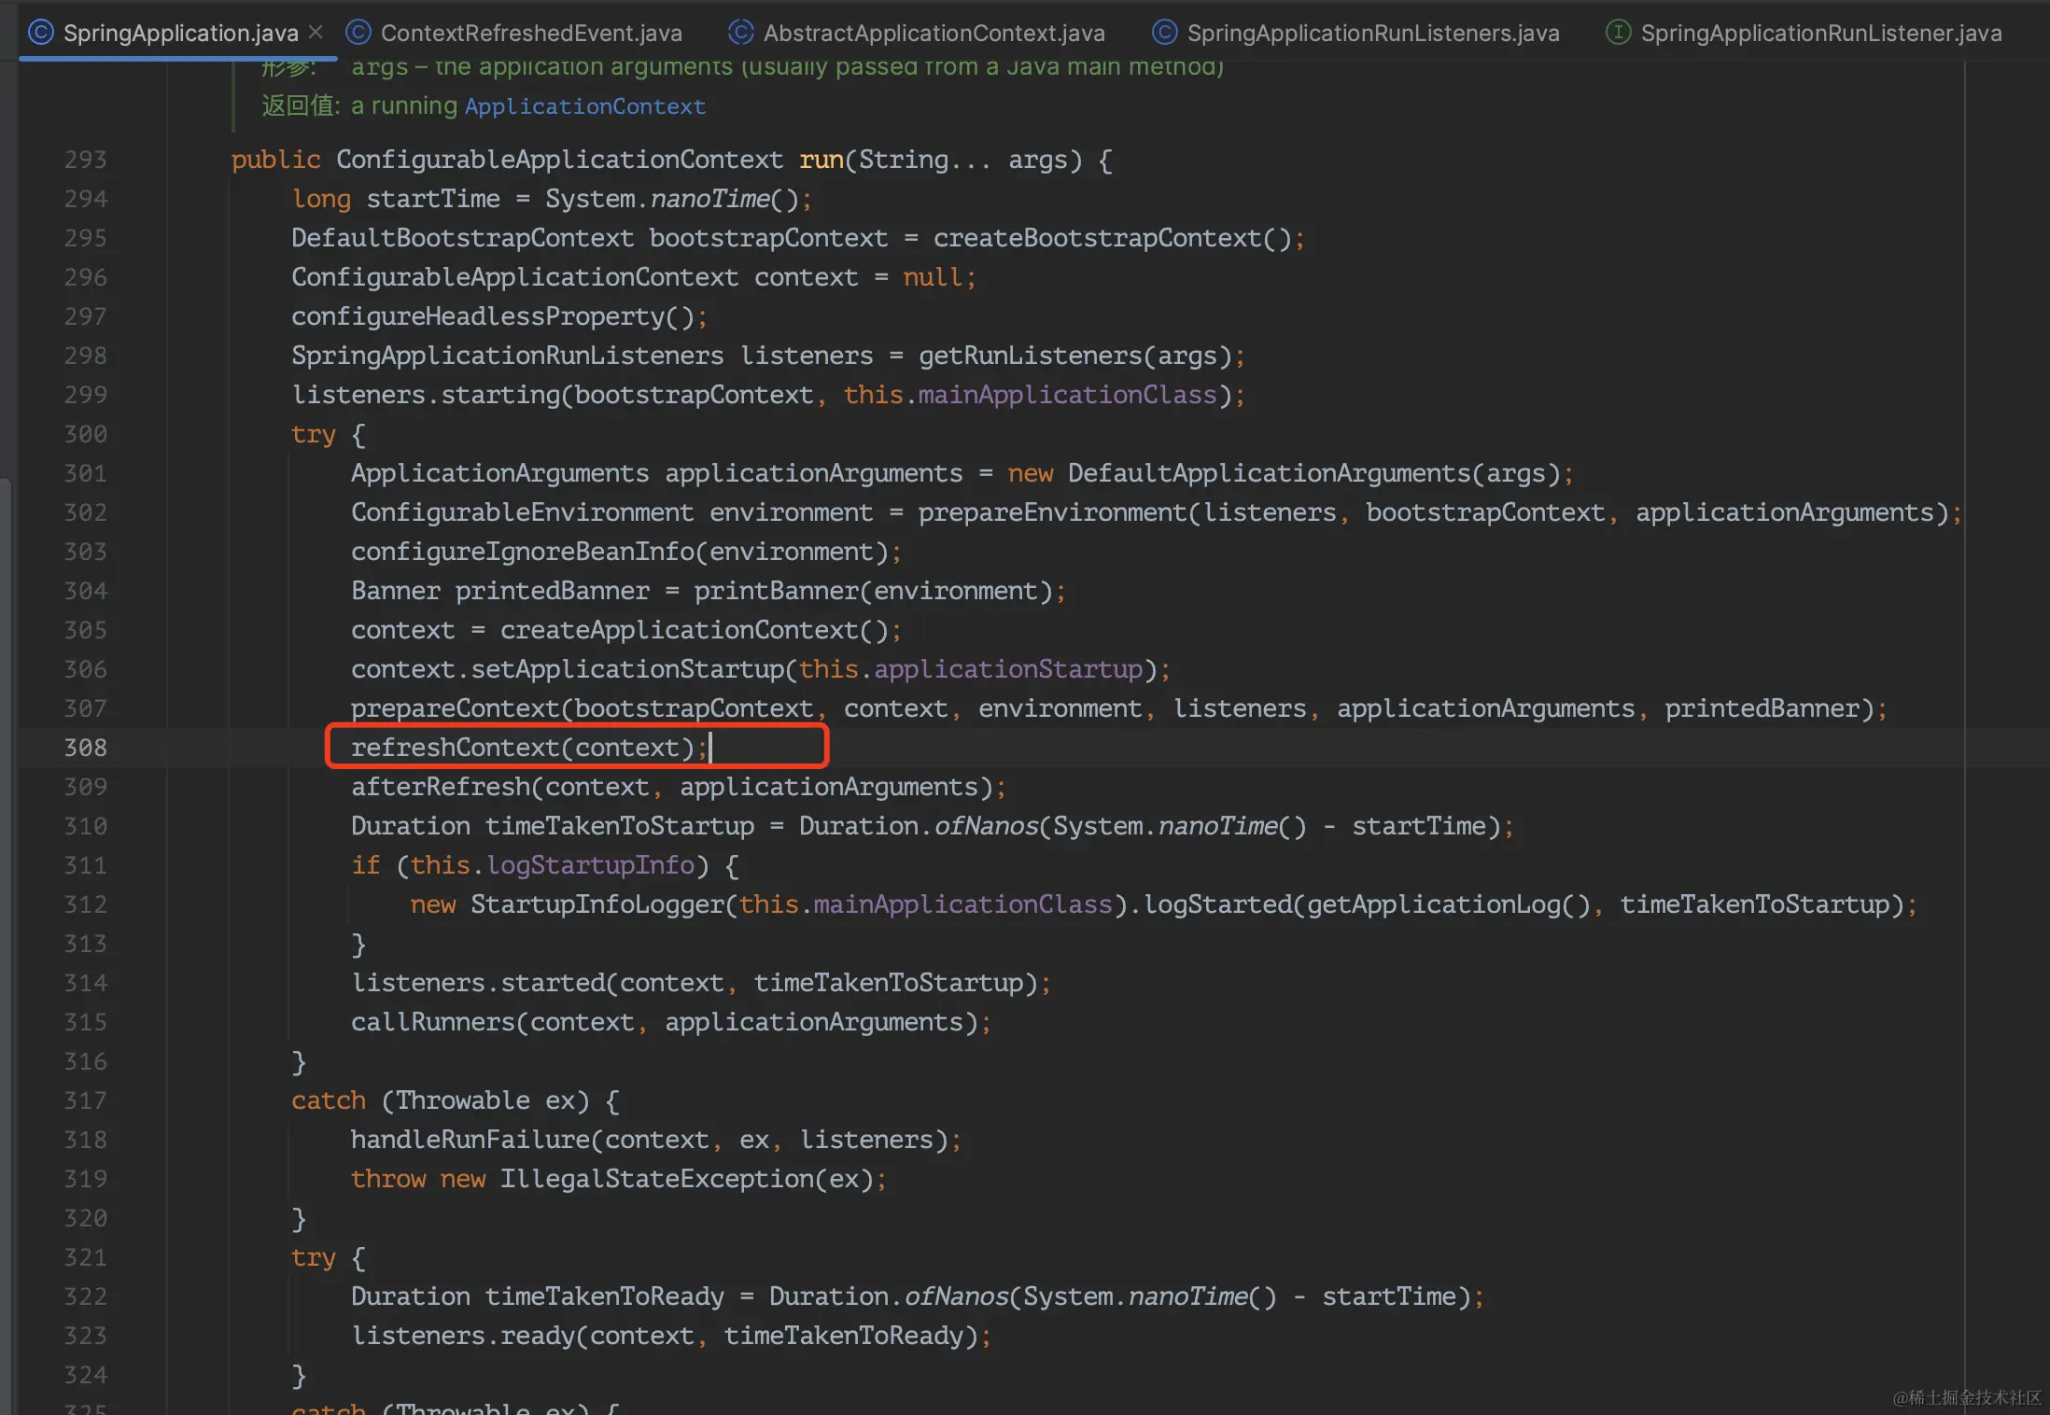This screenshot has width=2050, height=1415.
Task: Click catch (Throwable ex) on line 317
Action: tap(441, 1100)
